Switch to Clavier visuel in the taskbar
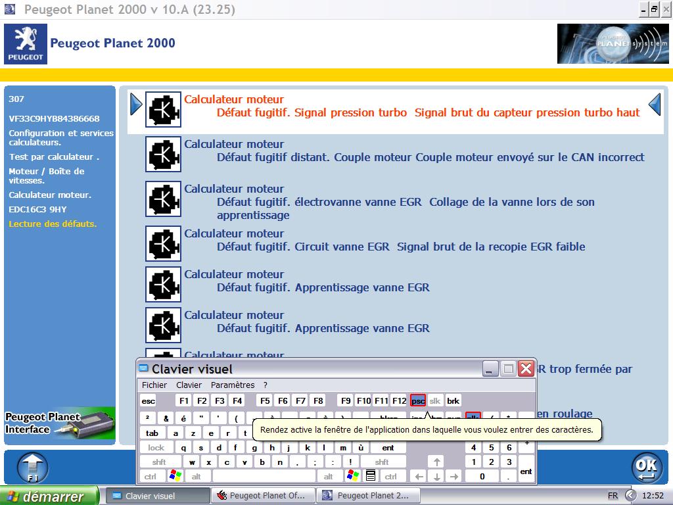673x505 pixels. click(157, 496)
